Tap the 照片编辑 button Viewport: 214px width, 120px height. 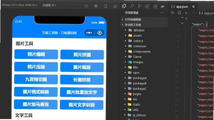pyautogui.click(x=36, y=54)
